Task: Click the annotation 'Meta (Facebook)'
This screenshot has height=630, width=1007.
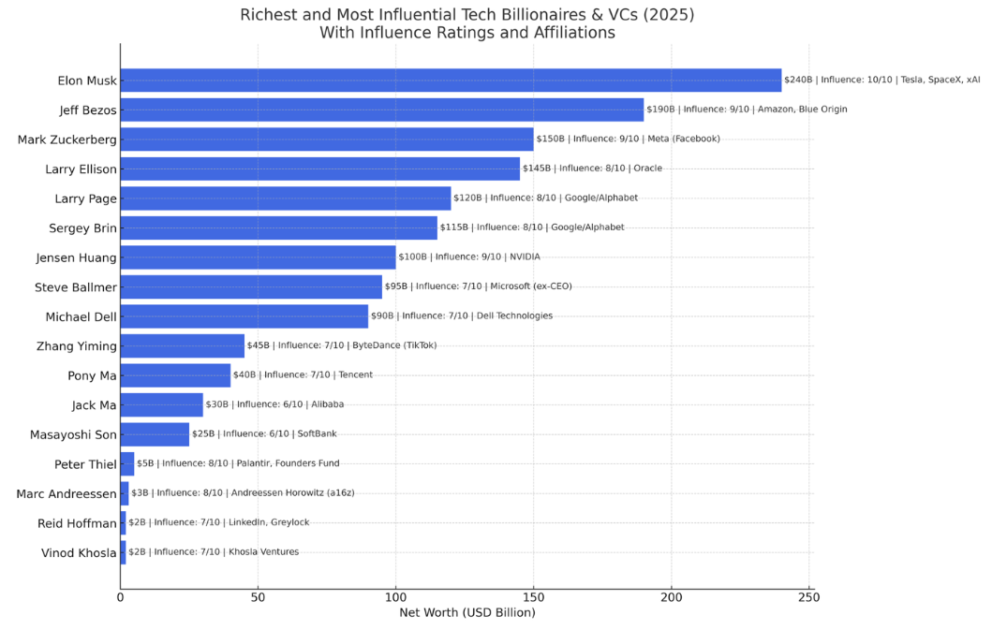Action: point(683,139)
